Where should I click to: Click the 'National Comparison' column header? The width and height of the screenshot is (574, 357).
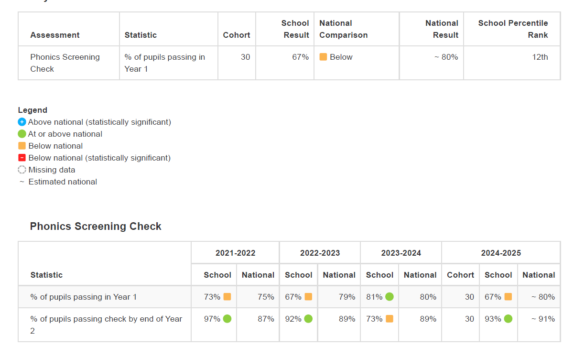[x=343, y=29]
